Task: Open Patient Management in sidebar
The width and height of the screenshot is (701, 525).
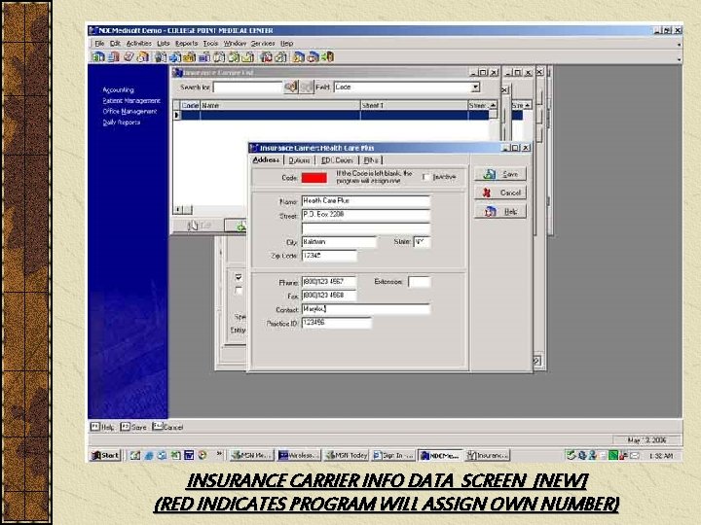Action: pyautogui.click(x=131, y=101)
